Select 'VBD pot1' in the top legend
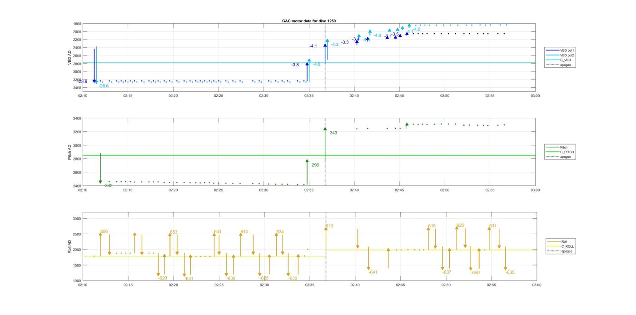 tap(567, 50)
